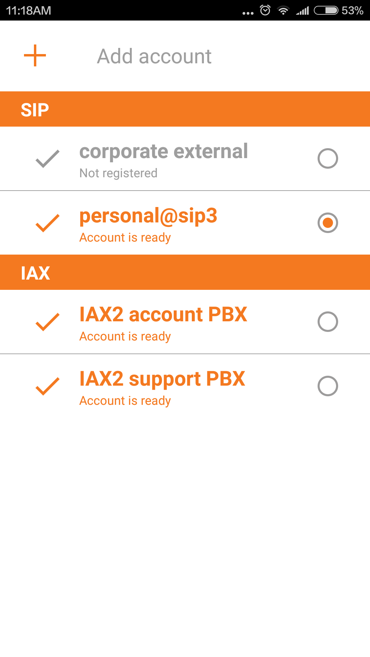Image resolution: width=370 pixels, height=657 pixels.
Task: Select corporate external as default account
Action: 328,158
